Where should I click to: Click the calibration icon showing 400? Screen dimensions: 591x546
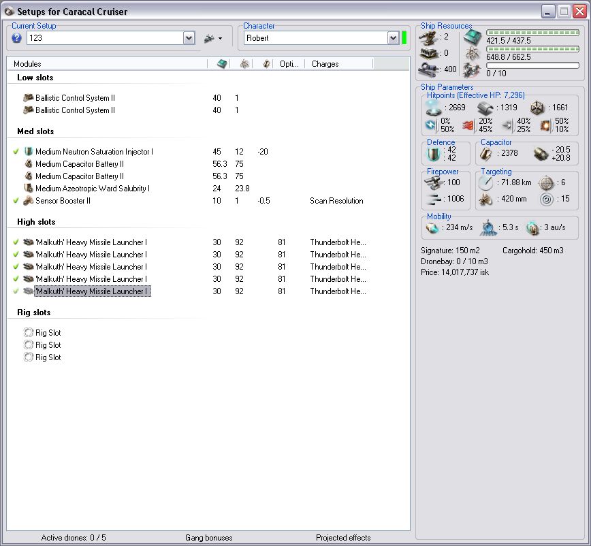pos(428,69)
